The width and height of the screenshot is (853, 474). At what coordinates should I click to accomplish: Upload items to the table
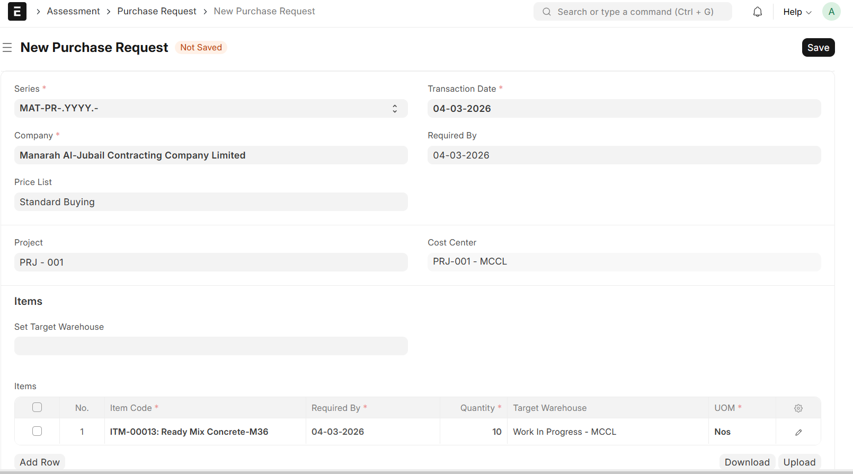pyautogui.click(x=799, y=462)
